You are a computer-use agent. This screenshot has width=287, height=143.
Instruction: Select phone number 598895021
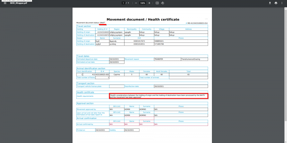[x=159, y=41]
